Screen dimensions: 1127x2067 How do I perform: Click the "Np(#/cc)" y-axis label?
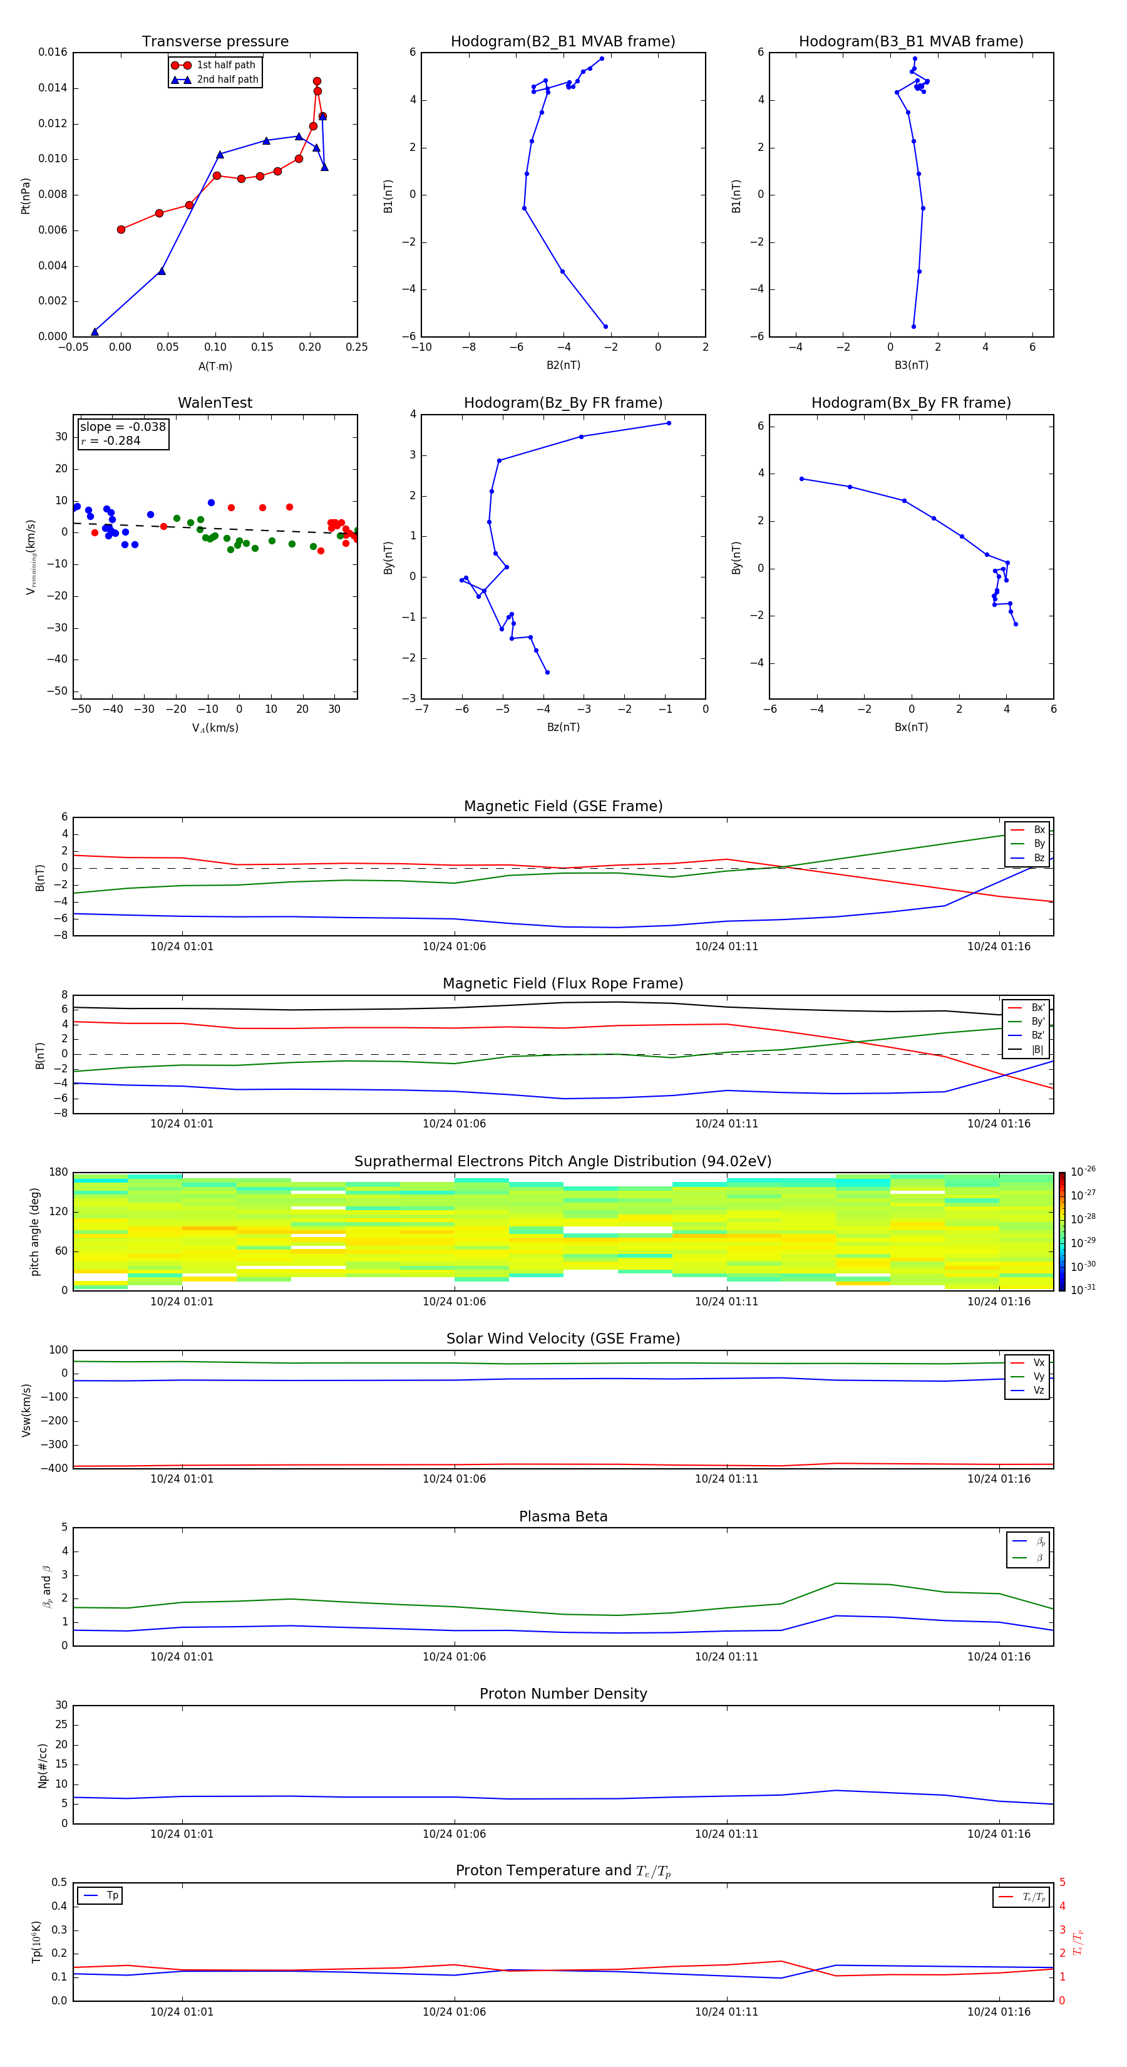point(43,1765)
